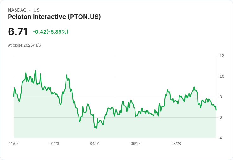
Task: Open the Peloton Interactive (PTON.US) title
Action: pos(54,17)
